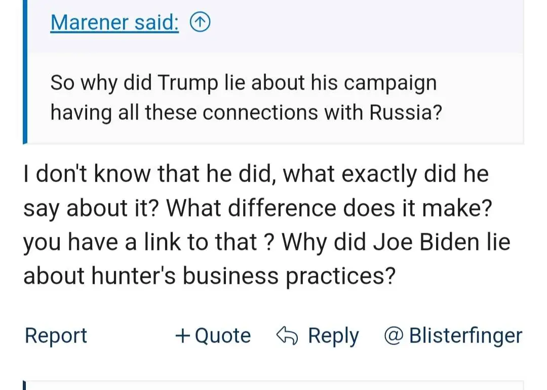Click the quoted line mentioning Trump's campaign
The width and height of the screenshot is (547, 390).
coord(243,83)
